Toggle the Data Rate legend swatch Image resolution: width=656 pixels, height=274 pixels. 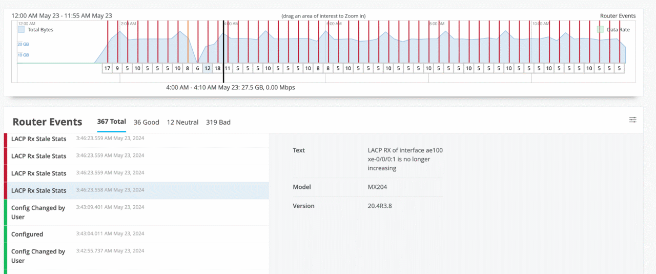click(600, 30)
